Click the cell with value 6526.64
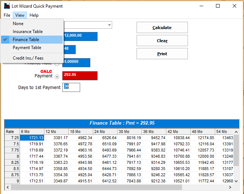 pyautogui.click(x=105, y=138)
